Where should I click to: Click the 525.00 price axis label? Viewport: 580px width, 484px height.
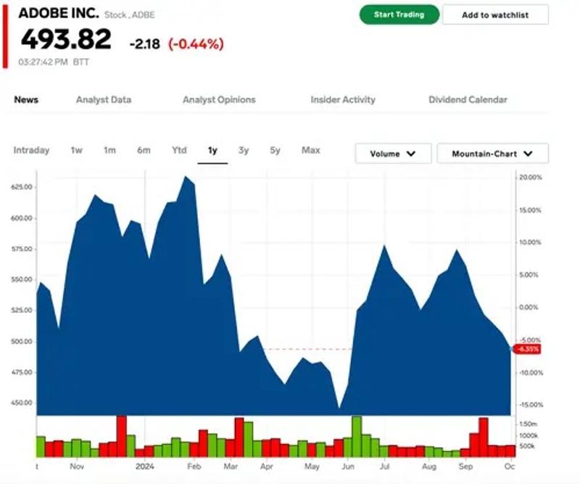22,311
